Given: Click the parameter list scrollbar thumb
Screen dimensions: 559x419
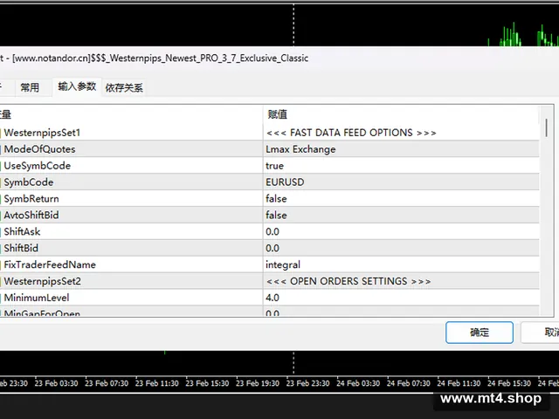Looking at the screenshot, I should coord(546,128).
